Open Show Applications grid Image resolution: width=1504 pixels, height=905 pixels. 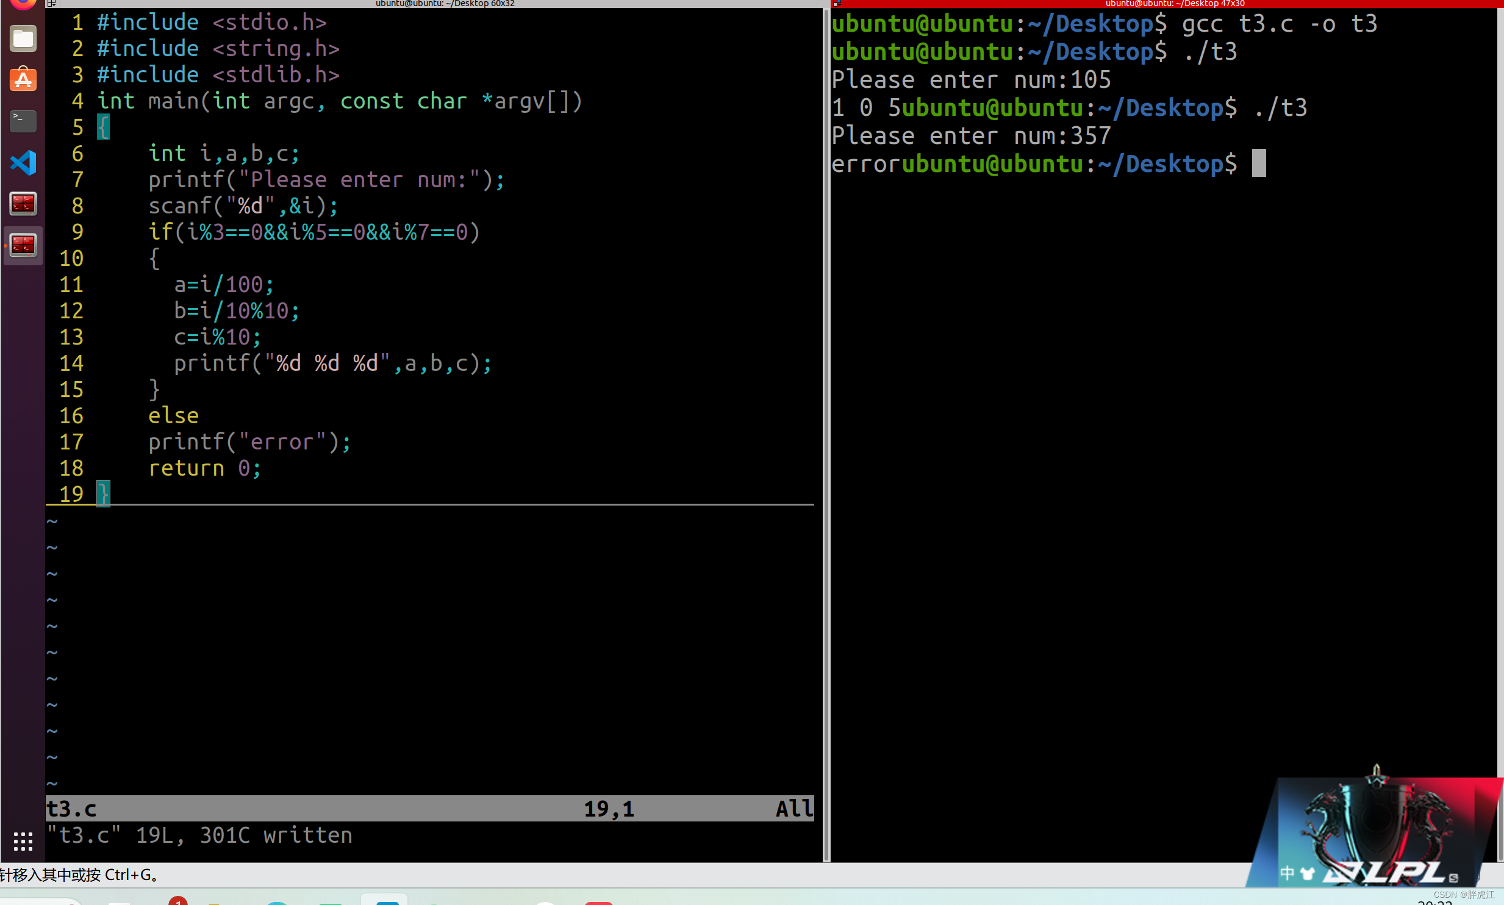[23, 841]
